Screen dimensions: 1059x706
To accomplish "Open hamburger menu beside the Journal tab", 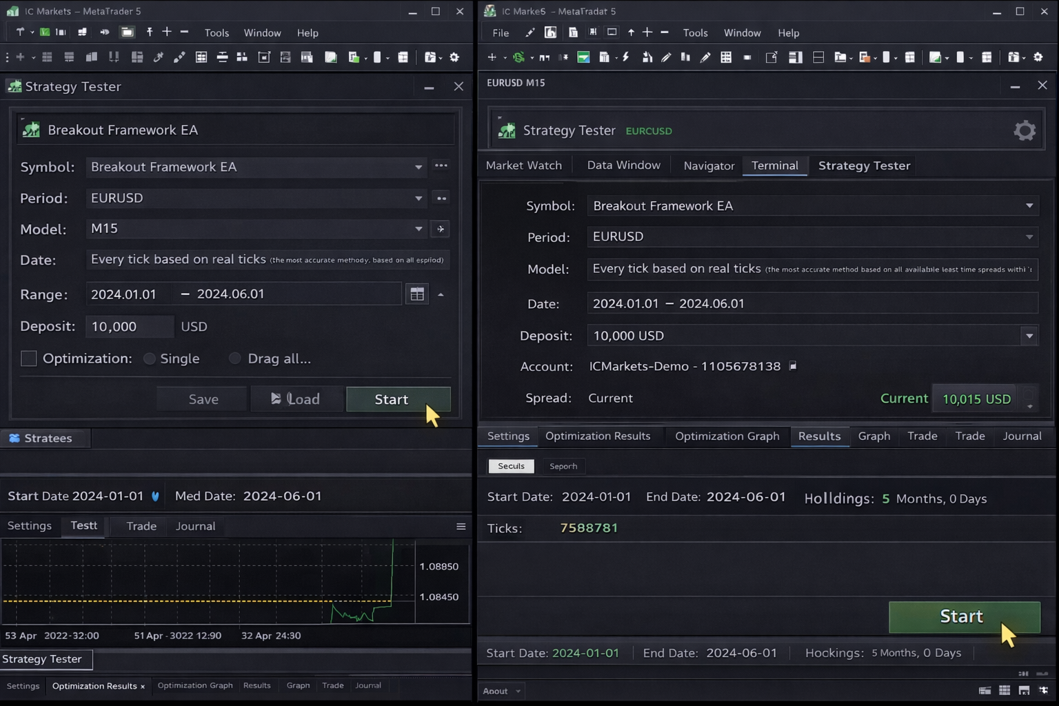I will tap(461, 527).
